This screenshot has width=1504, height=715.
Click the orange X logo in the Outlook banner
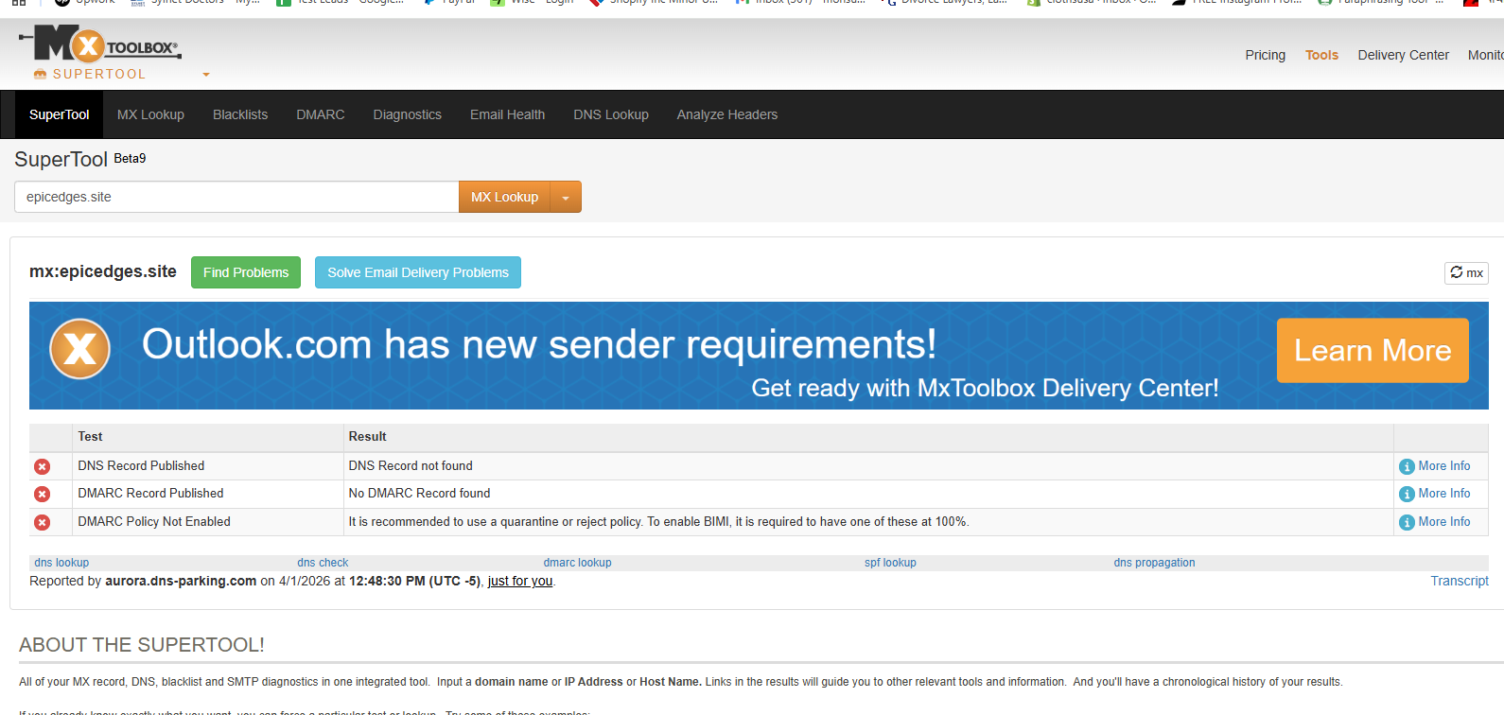tap(79, 349)
